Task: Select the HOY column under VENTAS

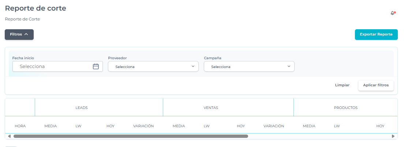Action: (x=241, y=126)
